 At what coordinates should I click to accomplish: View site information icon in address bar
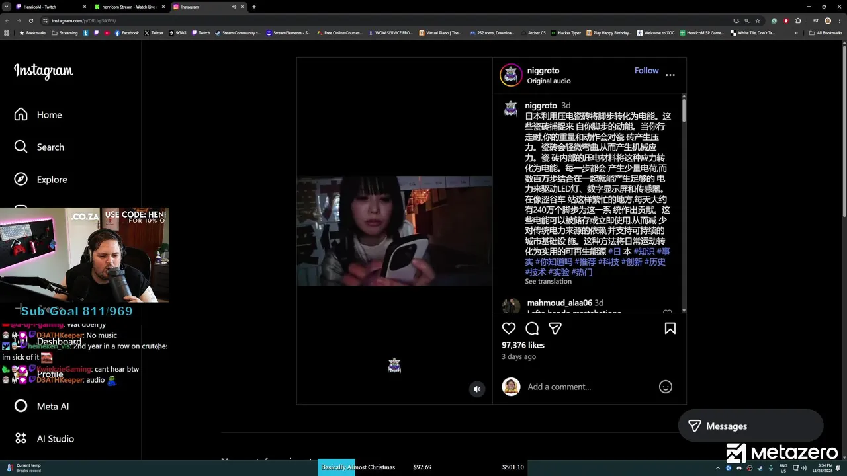[46, 20]
